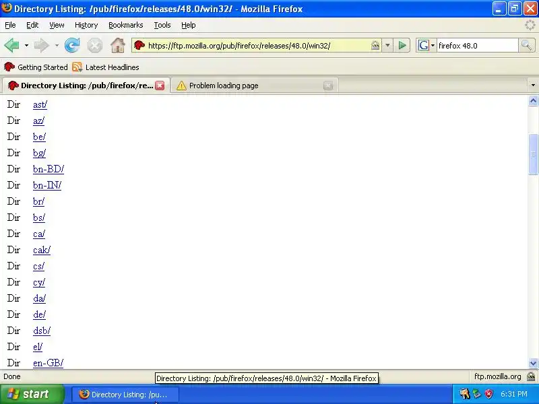The height and width of the screenshot is (404, 539).
Task: Open the Bookmarks menu
Action: pos(126,25)
